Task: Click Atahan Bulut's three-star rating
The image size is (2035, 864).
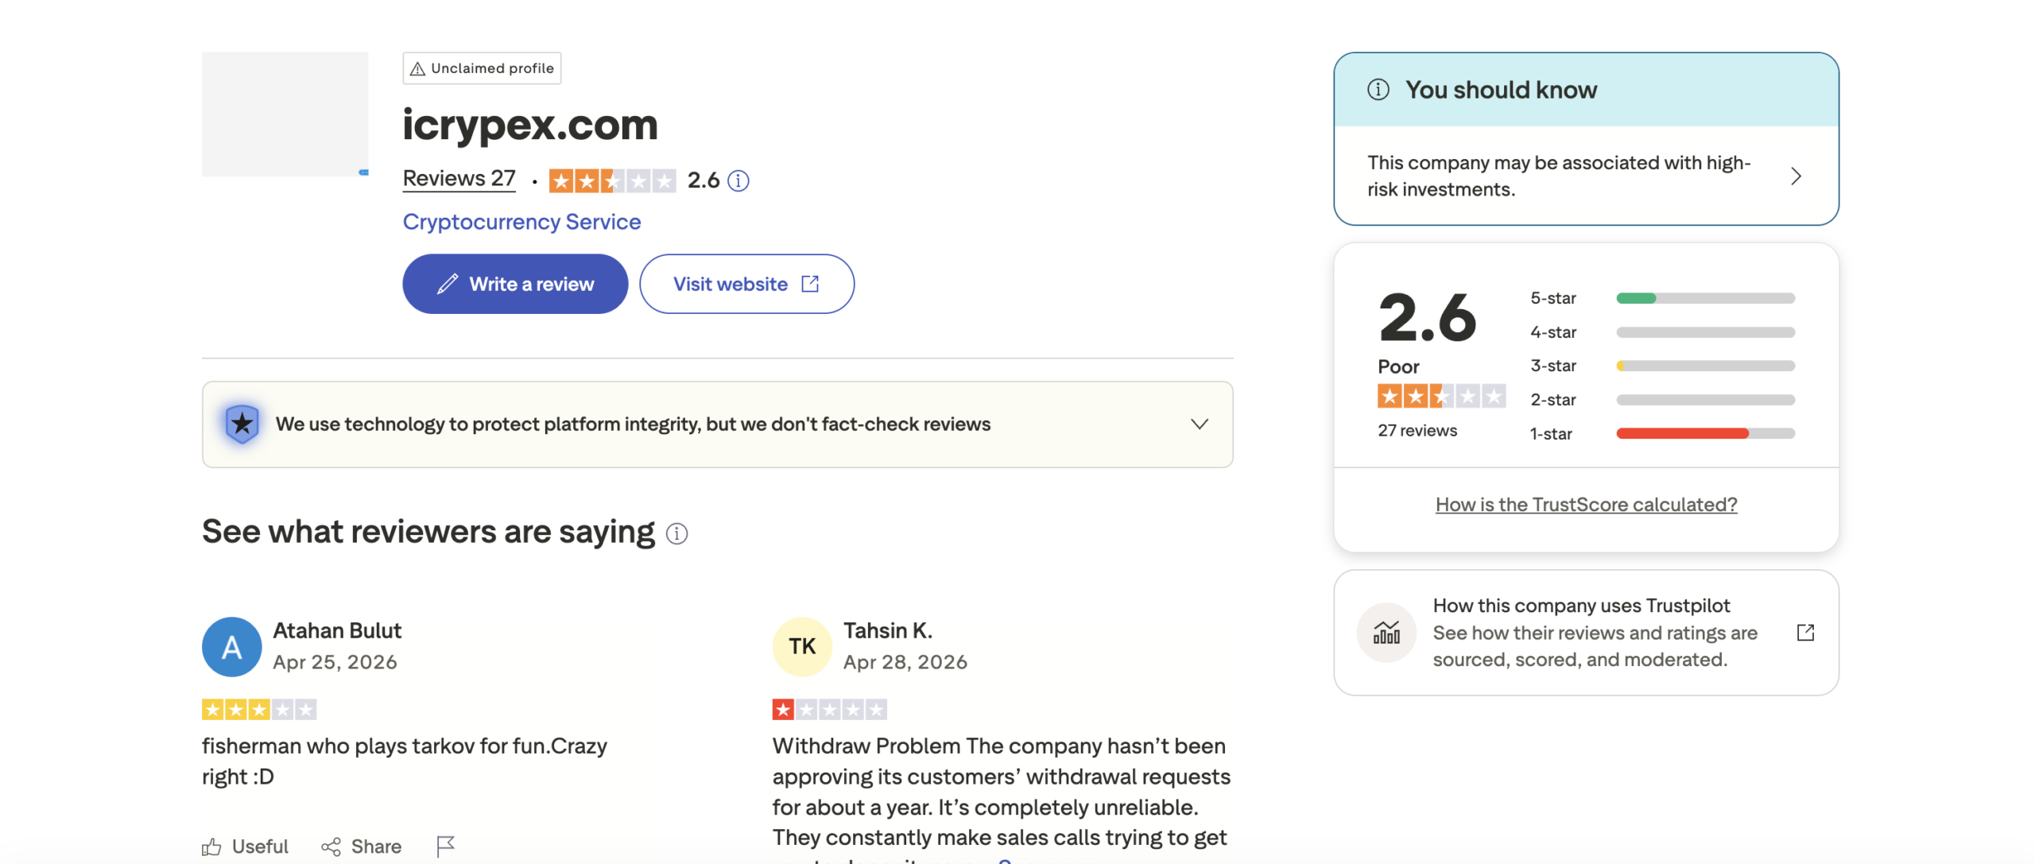Action: click(259, 709)
